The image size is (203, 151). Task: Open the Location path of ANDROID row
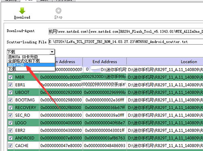click(165, 138)
